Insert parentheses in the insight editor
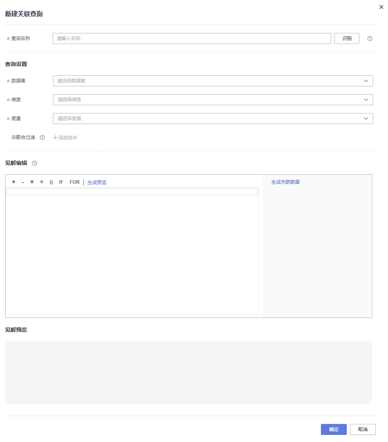The image size is (388, 442). pyautogui.click(x=51, y=182)
